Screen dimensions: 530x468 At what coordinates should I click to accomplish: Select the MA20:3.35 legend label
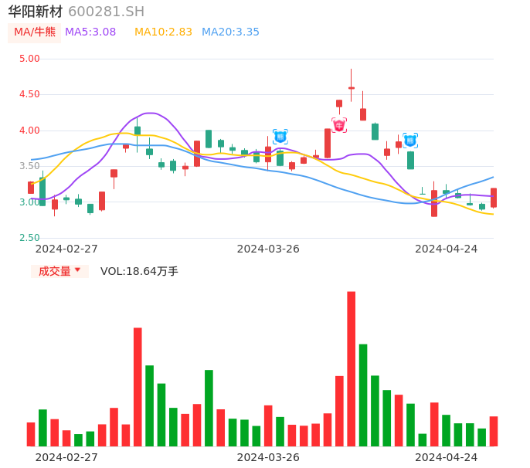230,32
